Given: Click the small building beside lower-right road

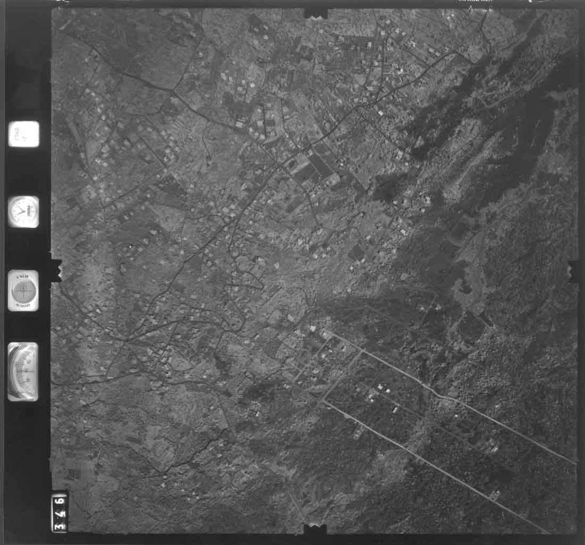Looking at the screenshot, I should coord(495,496).
